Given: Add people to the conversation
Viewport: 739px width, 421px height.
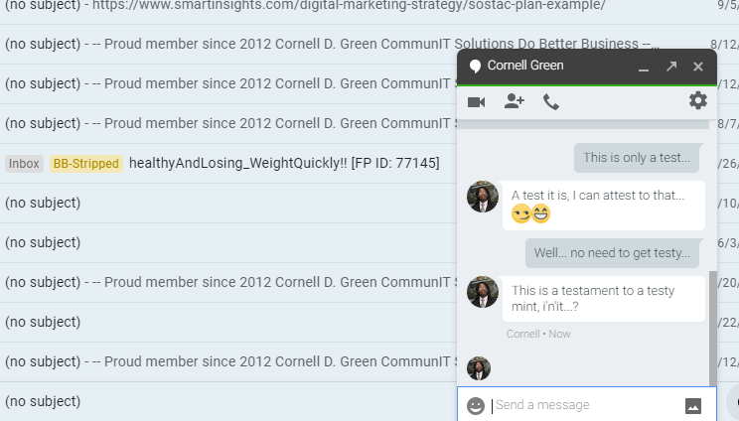Looking at the screenshot, I should pyautogui.click(x=514, y=101).
